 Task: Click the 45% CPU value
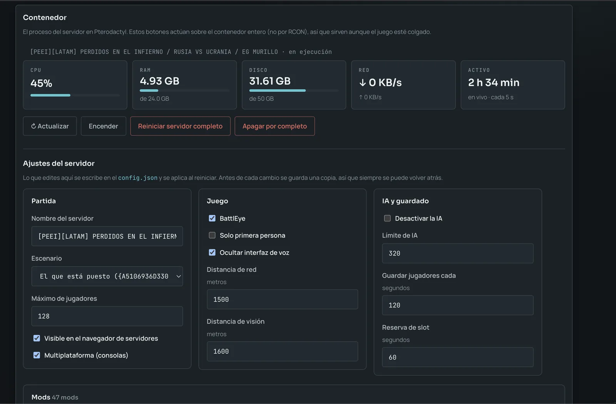tap(41, 83)
